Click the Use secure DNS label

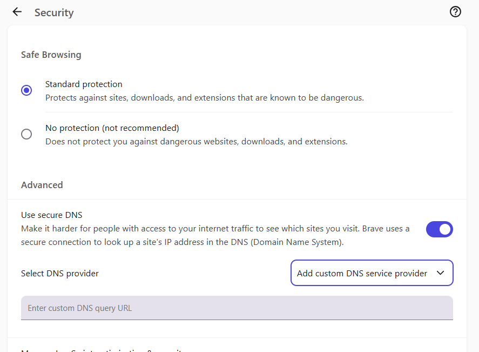(x=51, y=215)
